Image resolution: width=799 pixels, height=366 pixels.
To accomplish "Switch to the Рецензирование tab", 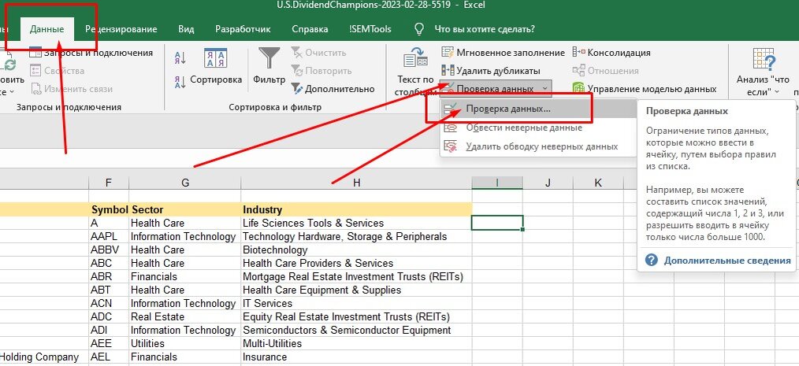I will pyautogui.click(x=121, y=29).
